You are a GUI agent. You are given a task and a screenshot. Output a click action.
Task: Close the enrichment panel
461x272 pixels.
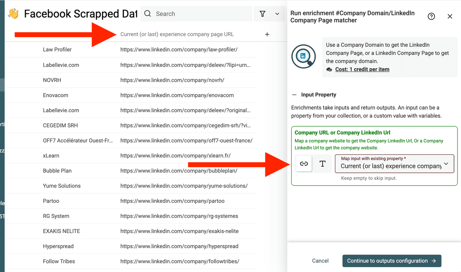pos(450,16)
